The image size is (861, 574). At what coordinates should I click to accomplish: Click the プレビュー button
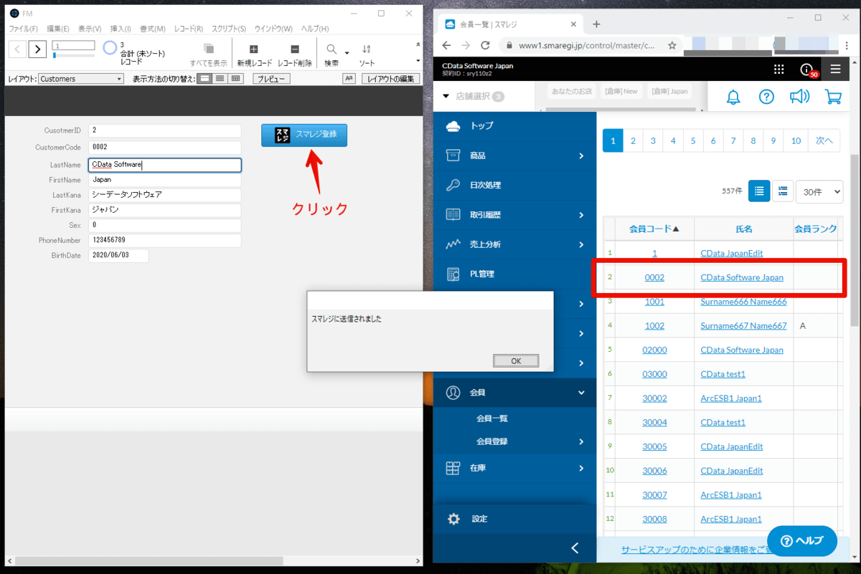(x=271, y=79)
